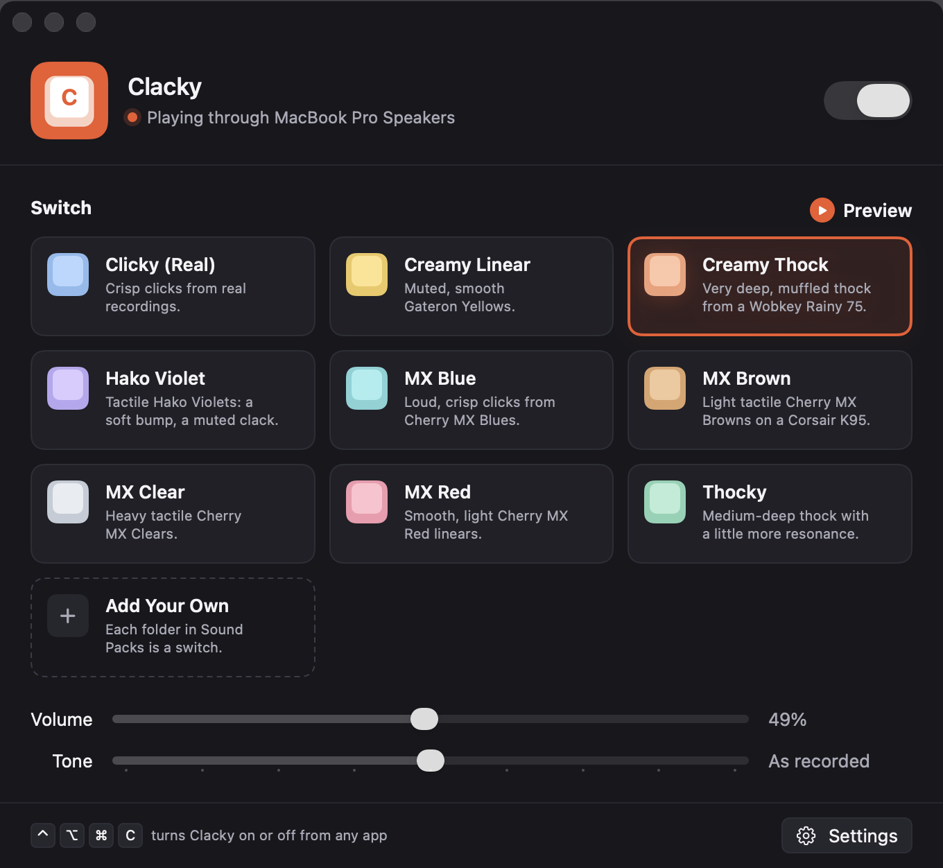Viewport: 943px width, 868px height.
Task: Select the MX Blue switch title
Action: pos(440,379)
